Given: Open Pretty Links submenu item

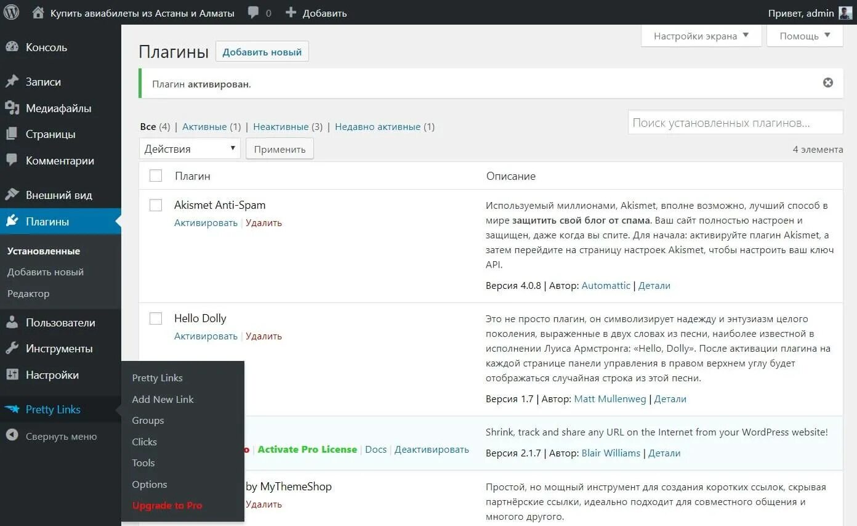Looking at the screenshot, I should 157,378.
